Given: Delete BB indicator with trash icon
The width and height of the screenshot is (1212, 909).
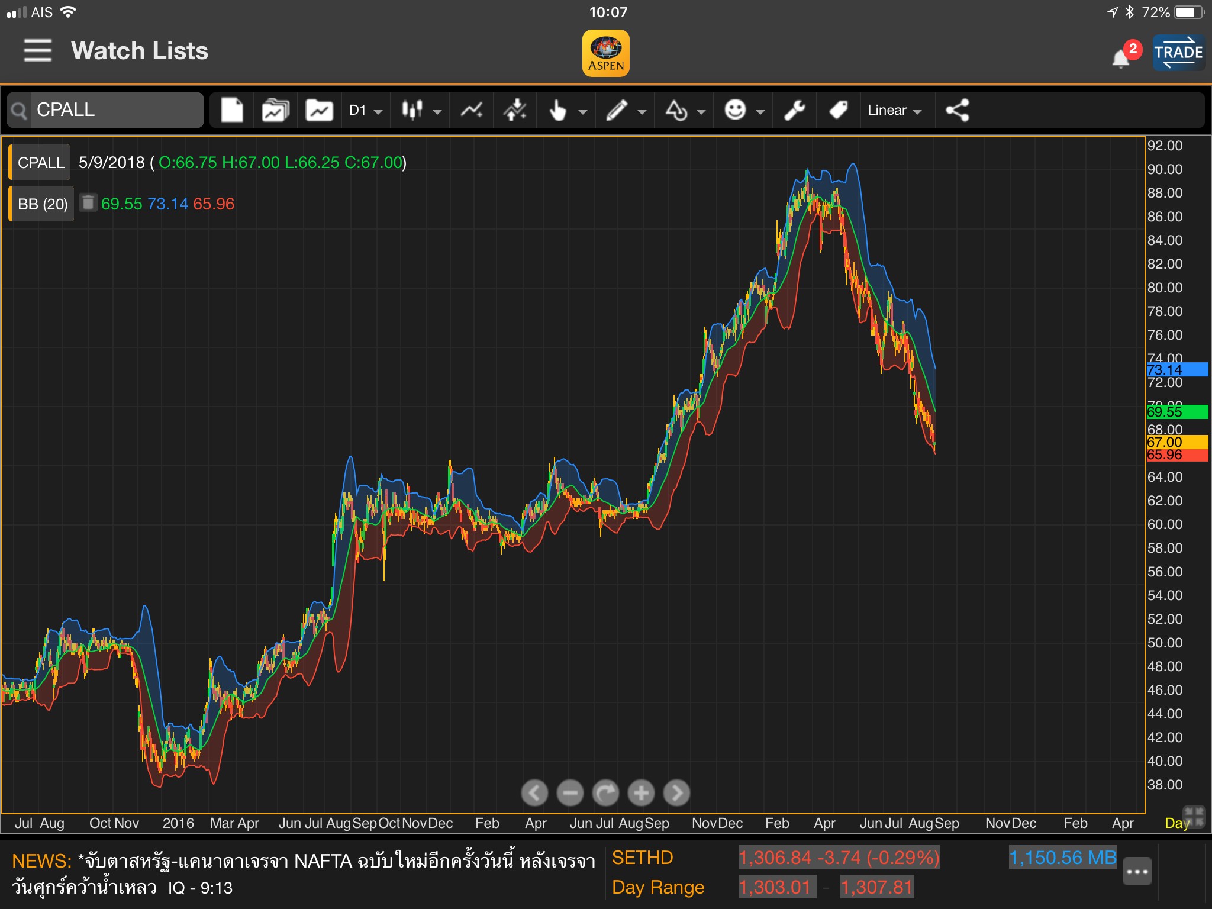Looking at the screenshot, I should [88, 202].
